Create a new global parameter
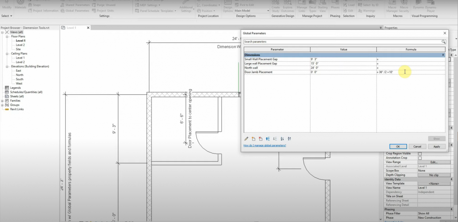Image resolution: width=458 pixels, height=222 pixels. coord(253,138)
